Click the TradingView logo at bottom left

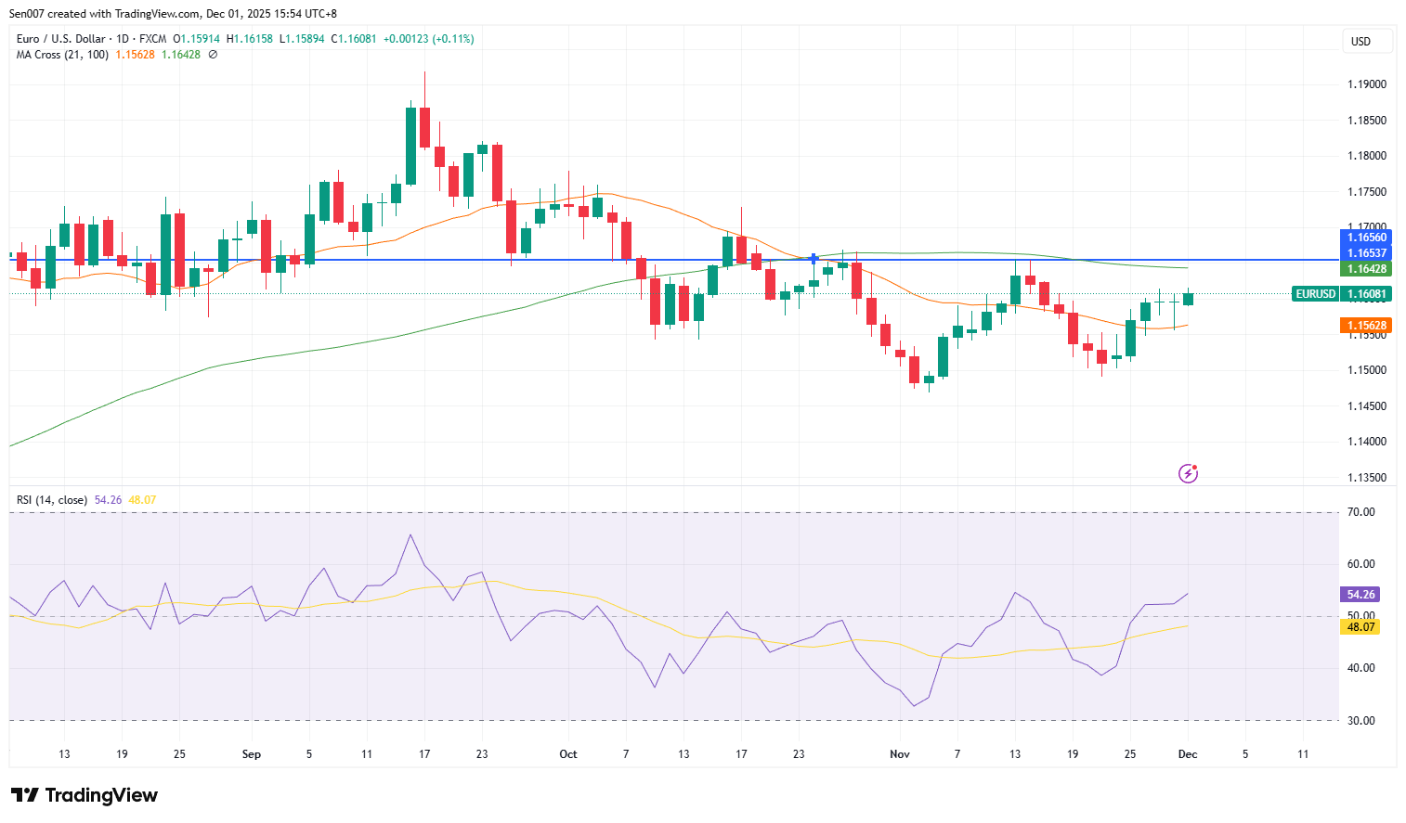(83, 795)
